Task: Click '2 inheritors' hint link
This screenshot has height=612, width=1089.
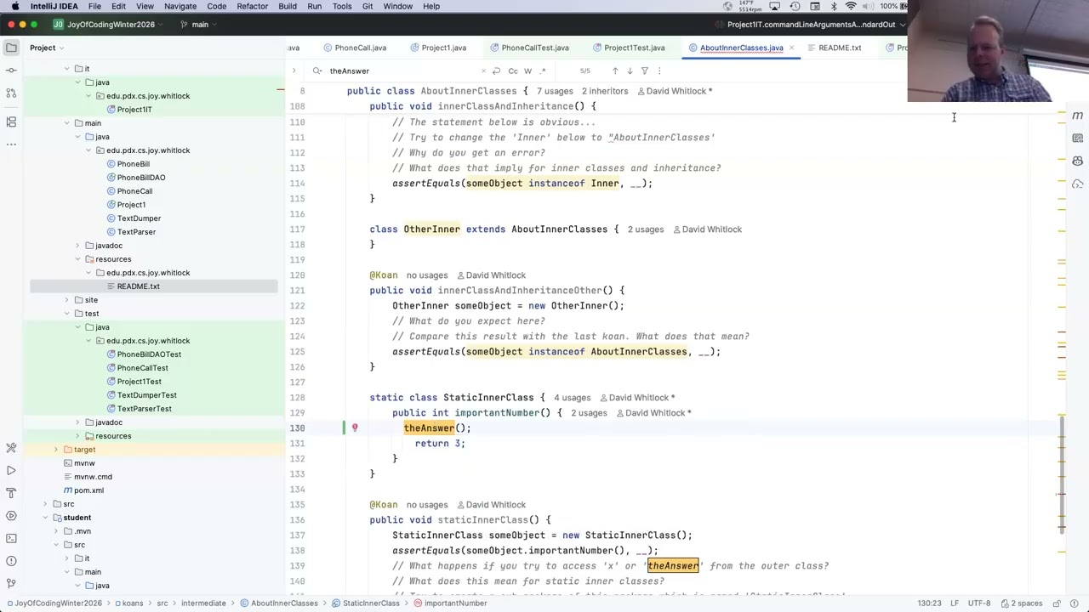Action: pos(605,91)
